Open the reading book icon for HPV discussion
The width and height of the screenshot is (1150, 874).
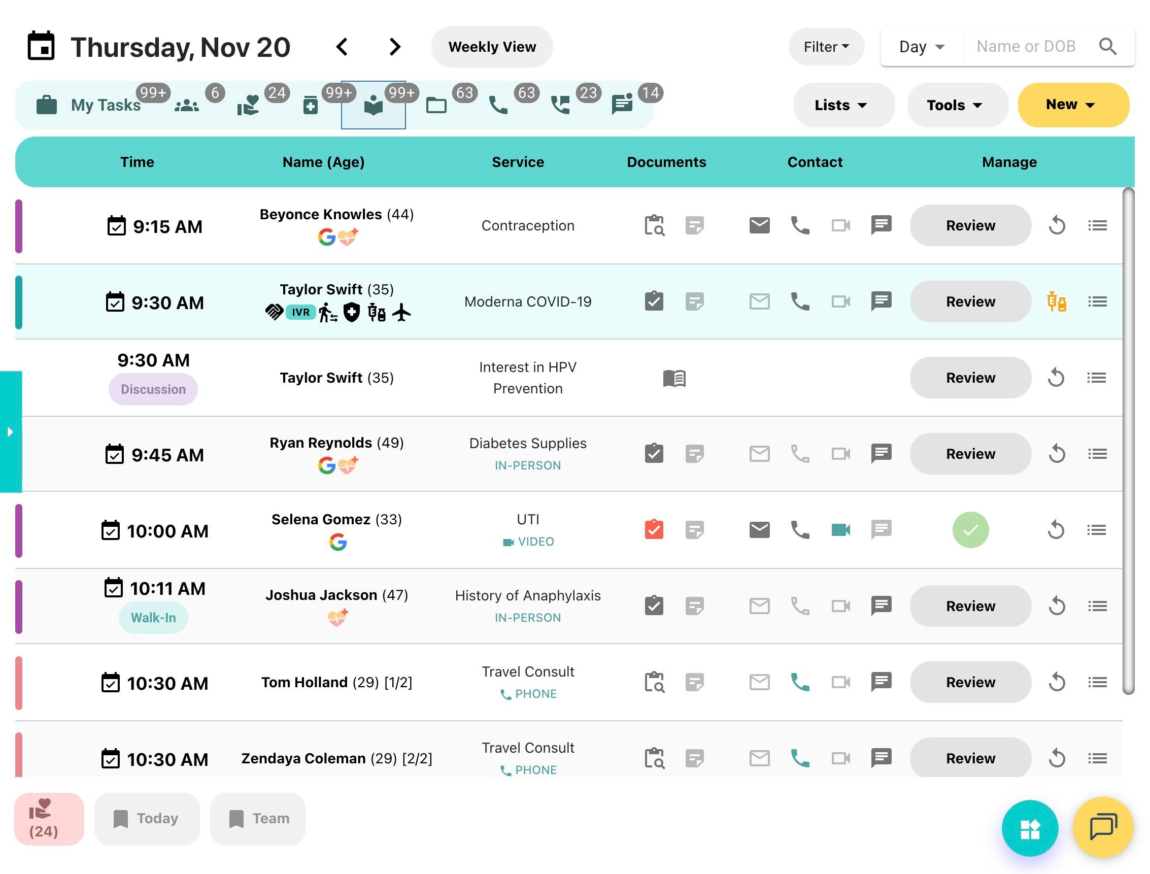tap(674, 378)
